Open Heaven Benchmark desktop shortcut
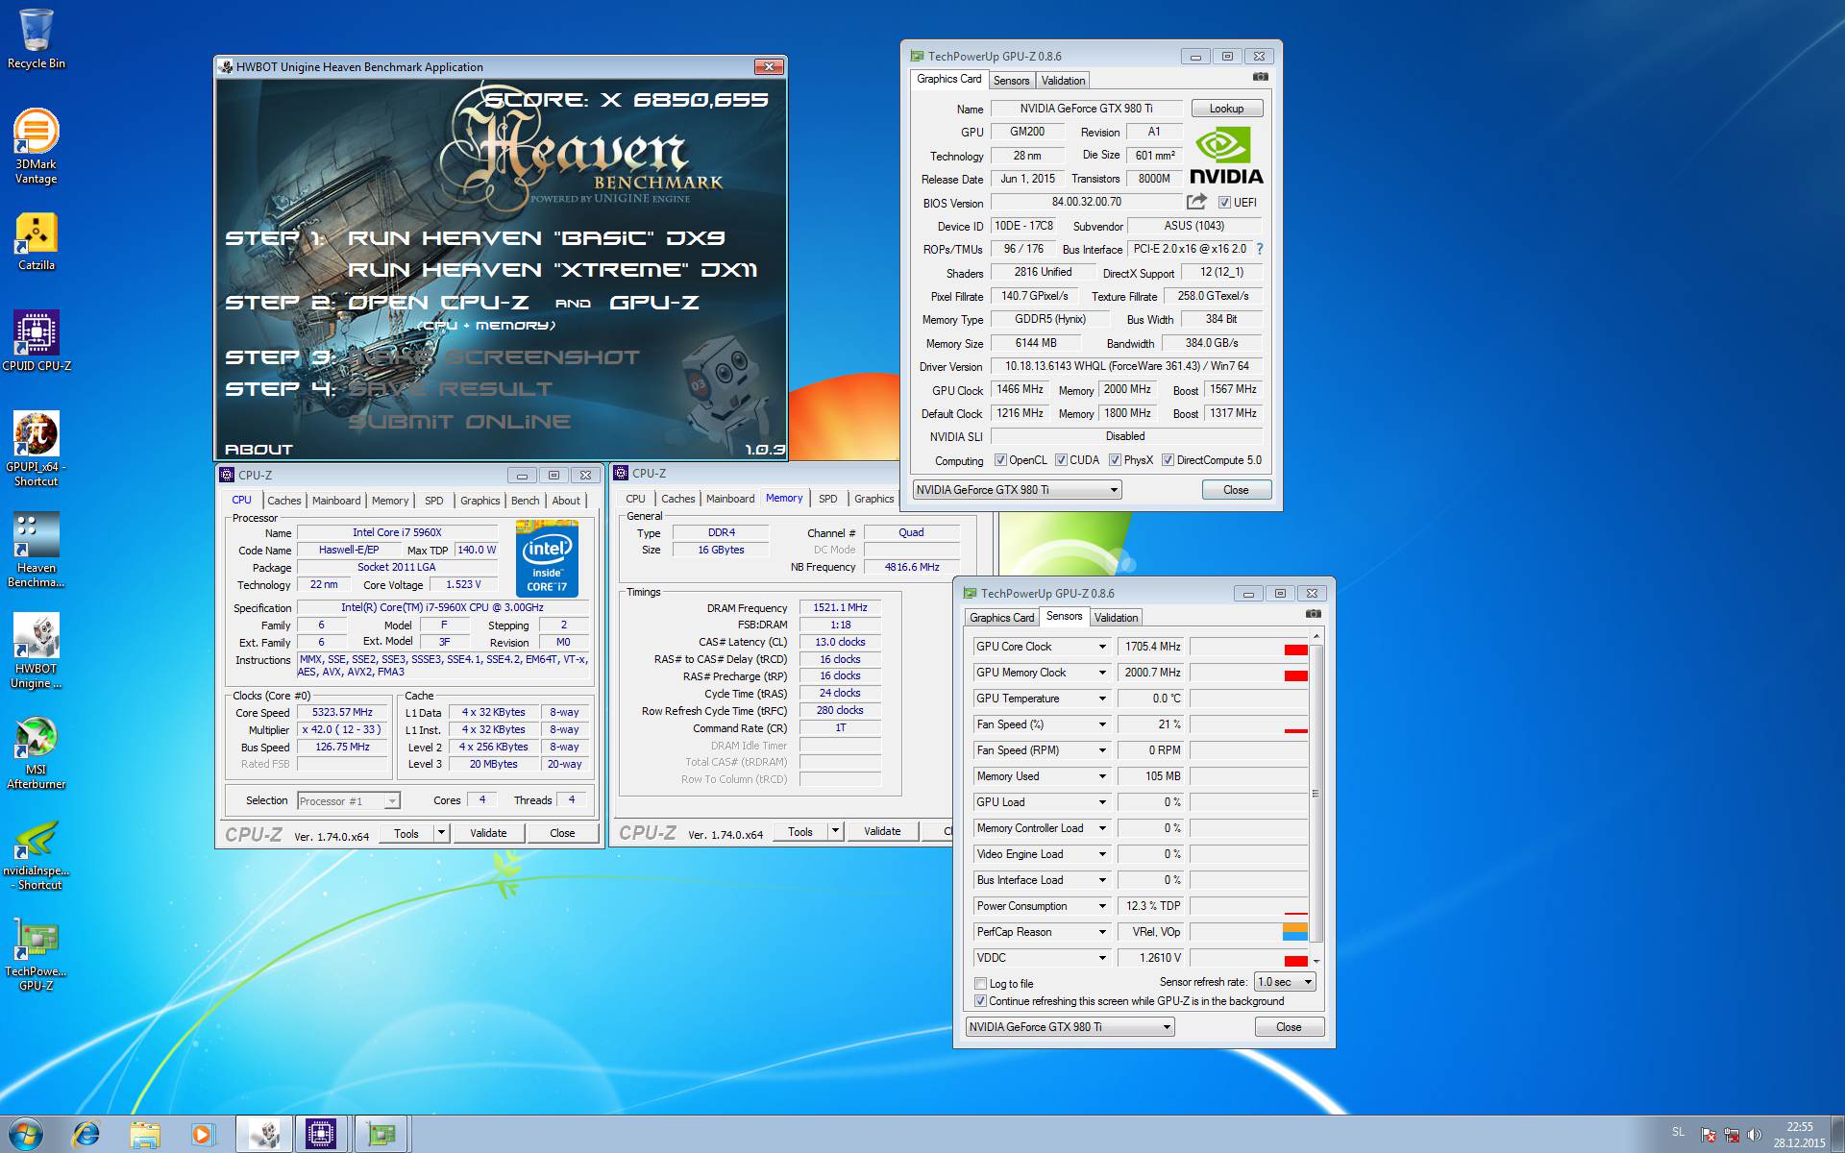The width and height of the screenshot is (1845, 1153). point(37,549)
